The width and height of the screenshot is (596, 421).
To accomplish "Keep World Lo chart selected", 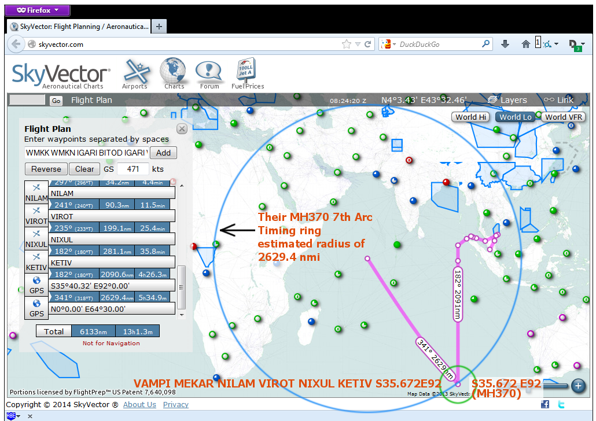I will coord(515,117).
